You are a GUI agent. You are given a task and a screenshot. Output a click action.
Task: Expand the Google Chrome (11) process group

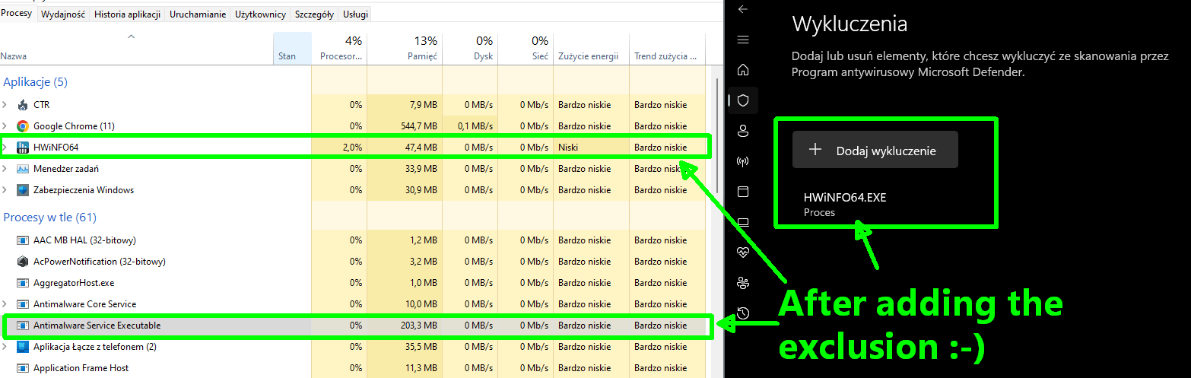(5, 126)
